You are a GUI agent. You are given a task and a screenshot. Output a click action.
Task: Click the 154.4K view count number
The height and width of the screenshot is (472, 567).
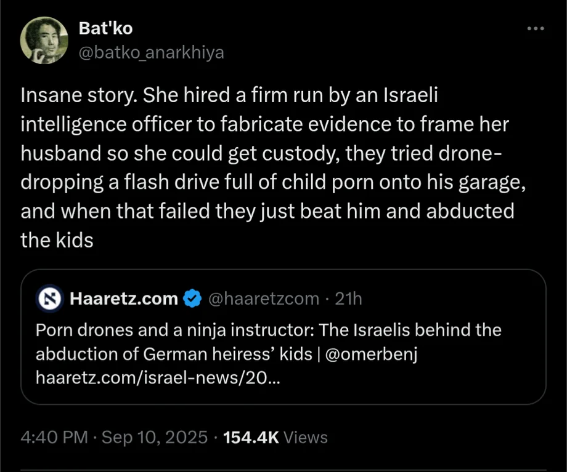click(x=251, y=438)
